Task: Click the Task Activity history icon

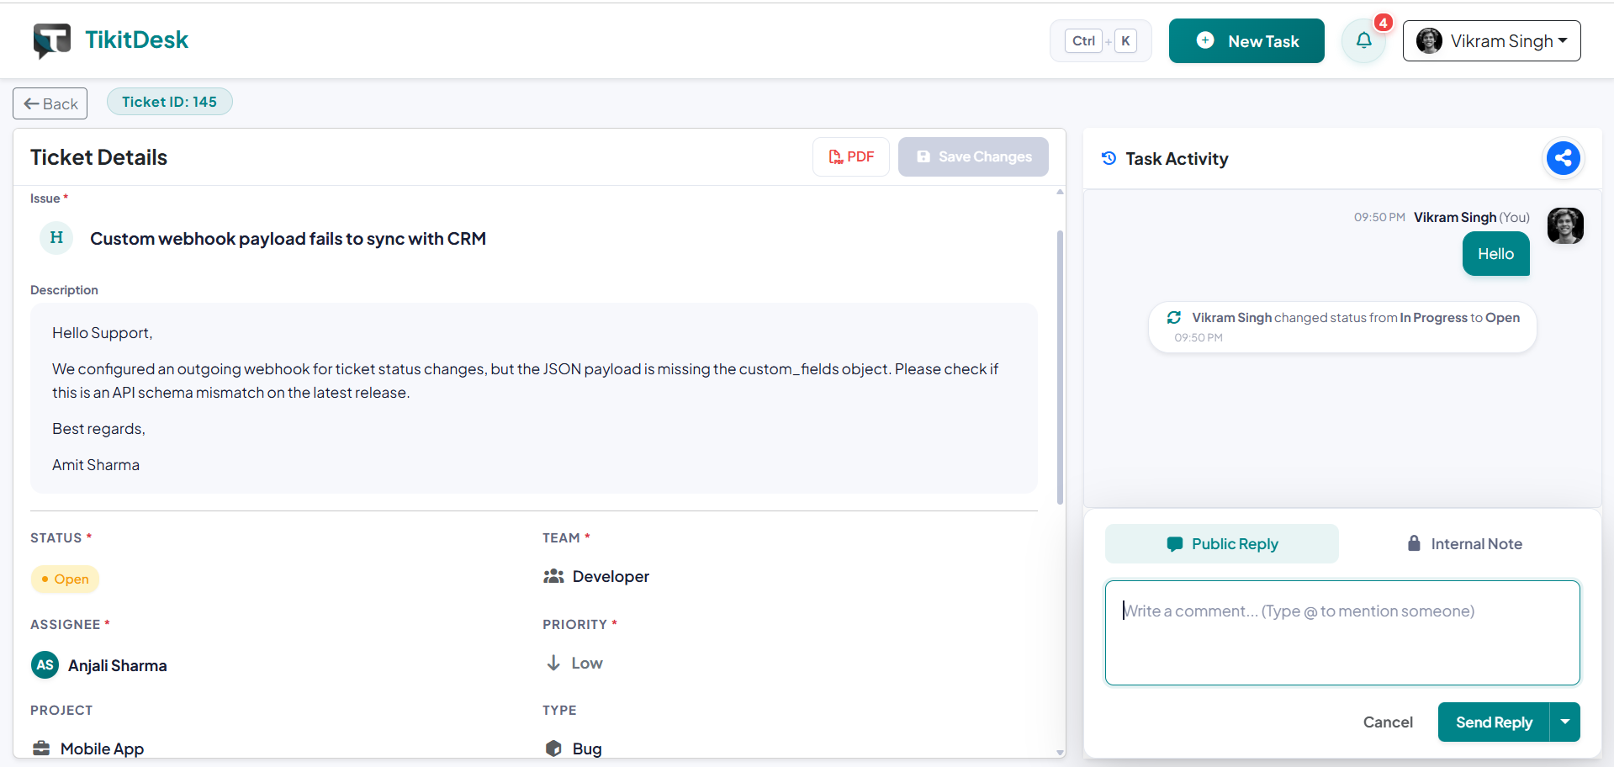Action: coord(1109,158)
